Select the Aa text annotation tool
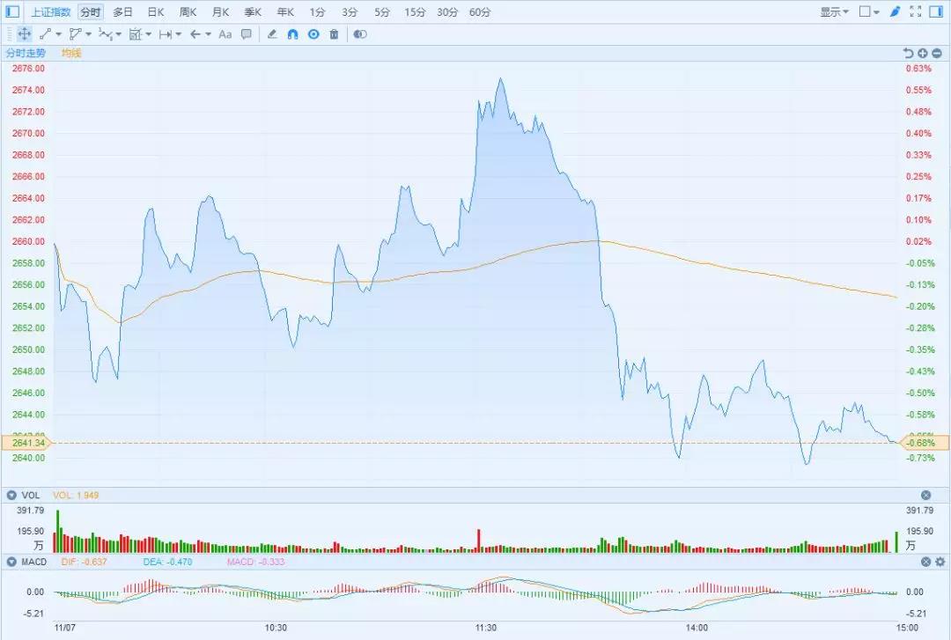The image size is (951, 640). point(225,34)
